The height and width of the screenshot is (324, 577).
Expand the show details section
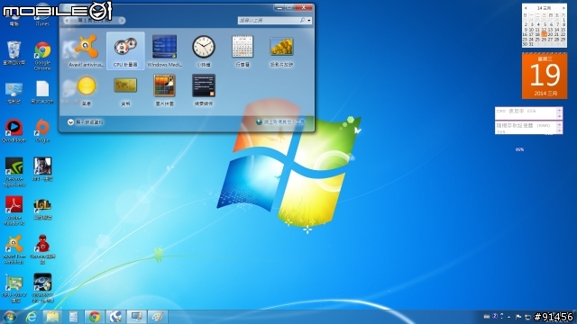point(86,122)
